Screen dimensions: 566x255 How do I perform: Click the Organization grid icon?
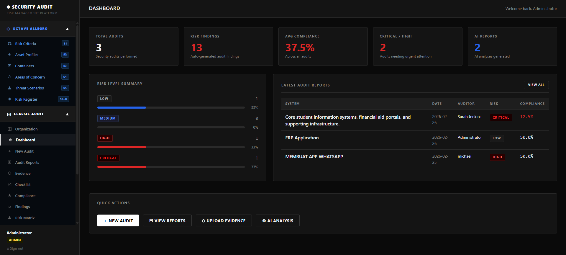pos(9,129)
